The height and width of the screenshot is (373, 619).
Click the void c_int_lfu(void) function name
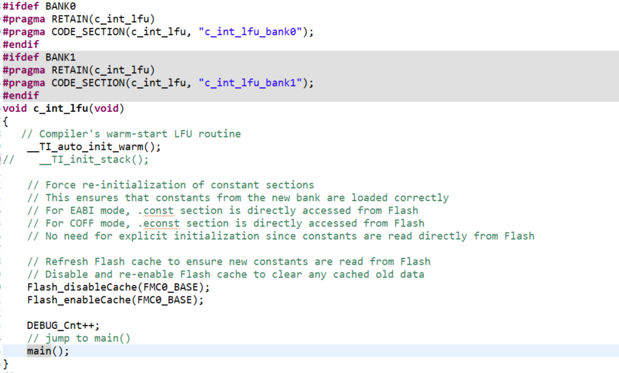tap(61, 109)
